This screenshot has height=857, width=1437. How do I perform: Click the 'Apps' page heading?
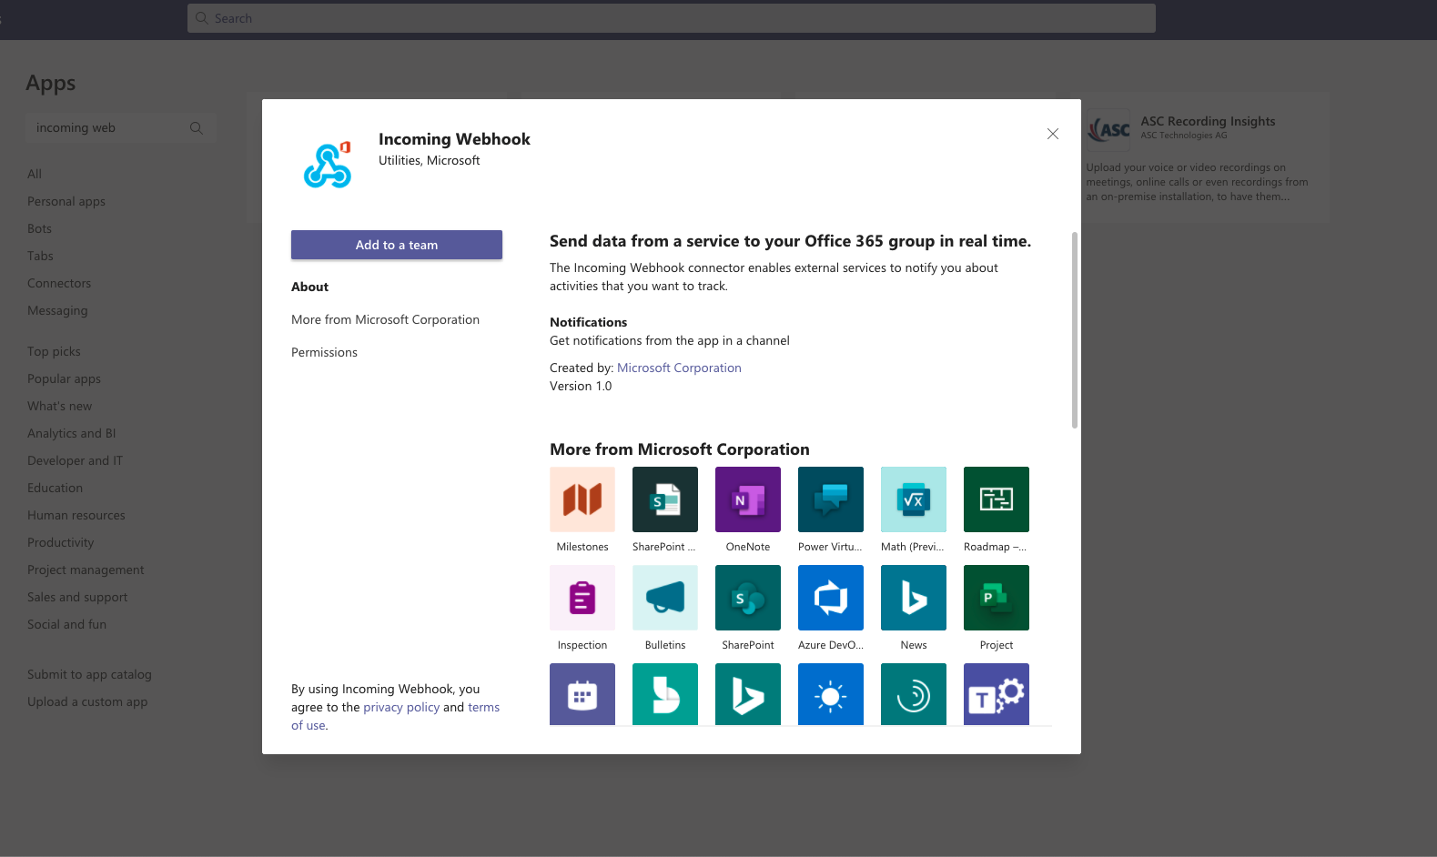pos(51,83)
